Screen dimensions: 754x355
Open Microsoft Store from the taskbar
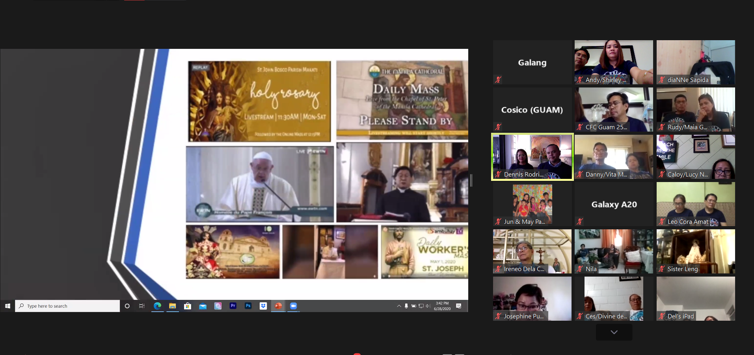click(x=188, y=306)
